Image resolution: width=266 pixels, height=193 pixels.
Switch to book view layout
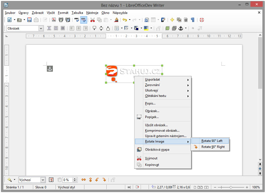click(x=206, y=187)
